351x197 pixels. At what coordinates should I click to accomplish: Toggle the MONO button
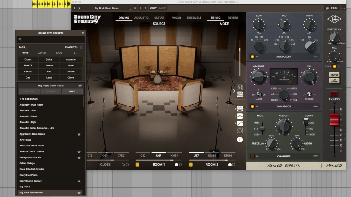(334, 75)
